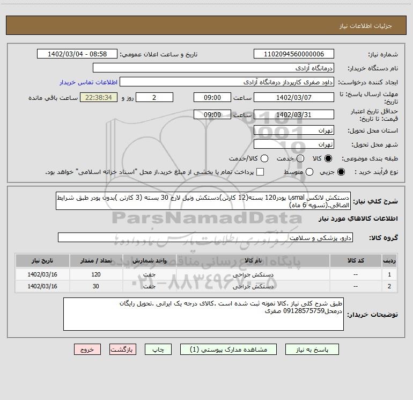413x400 pixels.
Task: Click the delivery province 'تهران' field
Action: coord(293,131)
